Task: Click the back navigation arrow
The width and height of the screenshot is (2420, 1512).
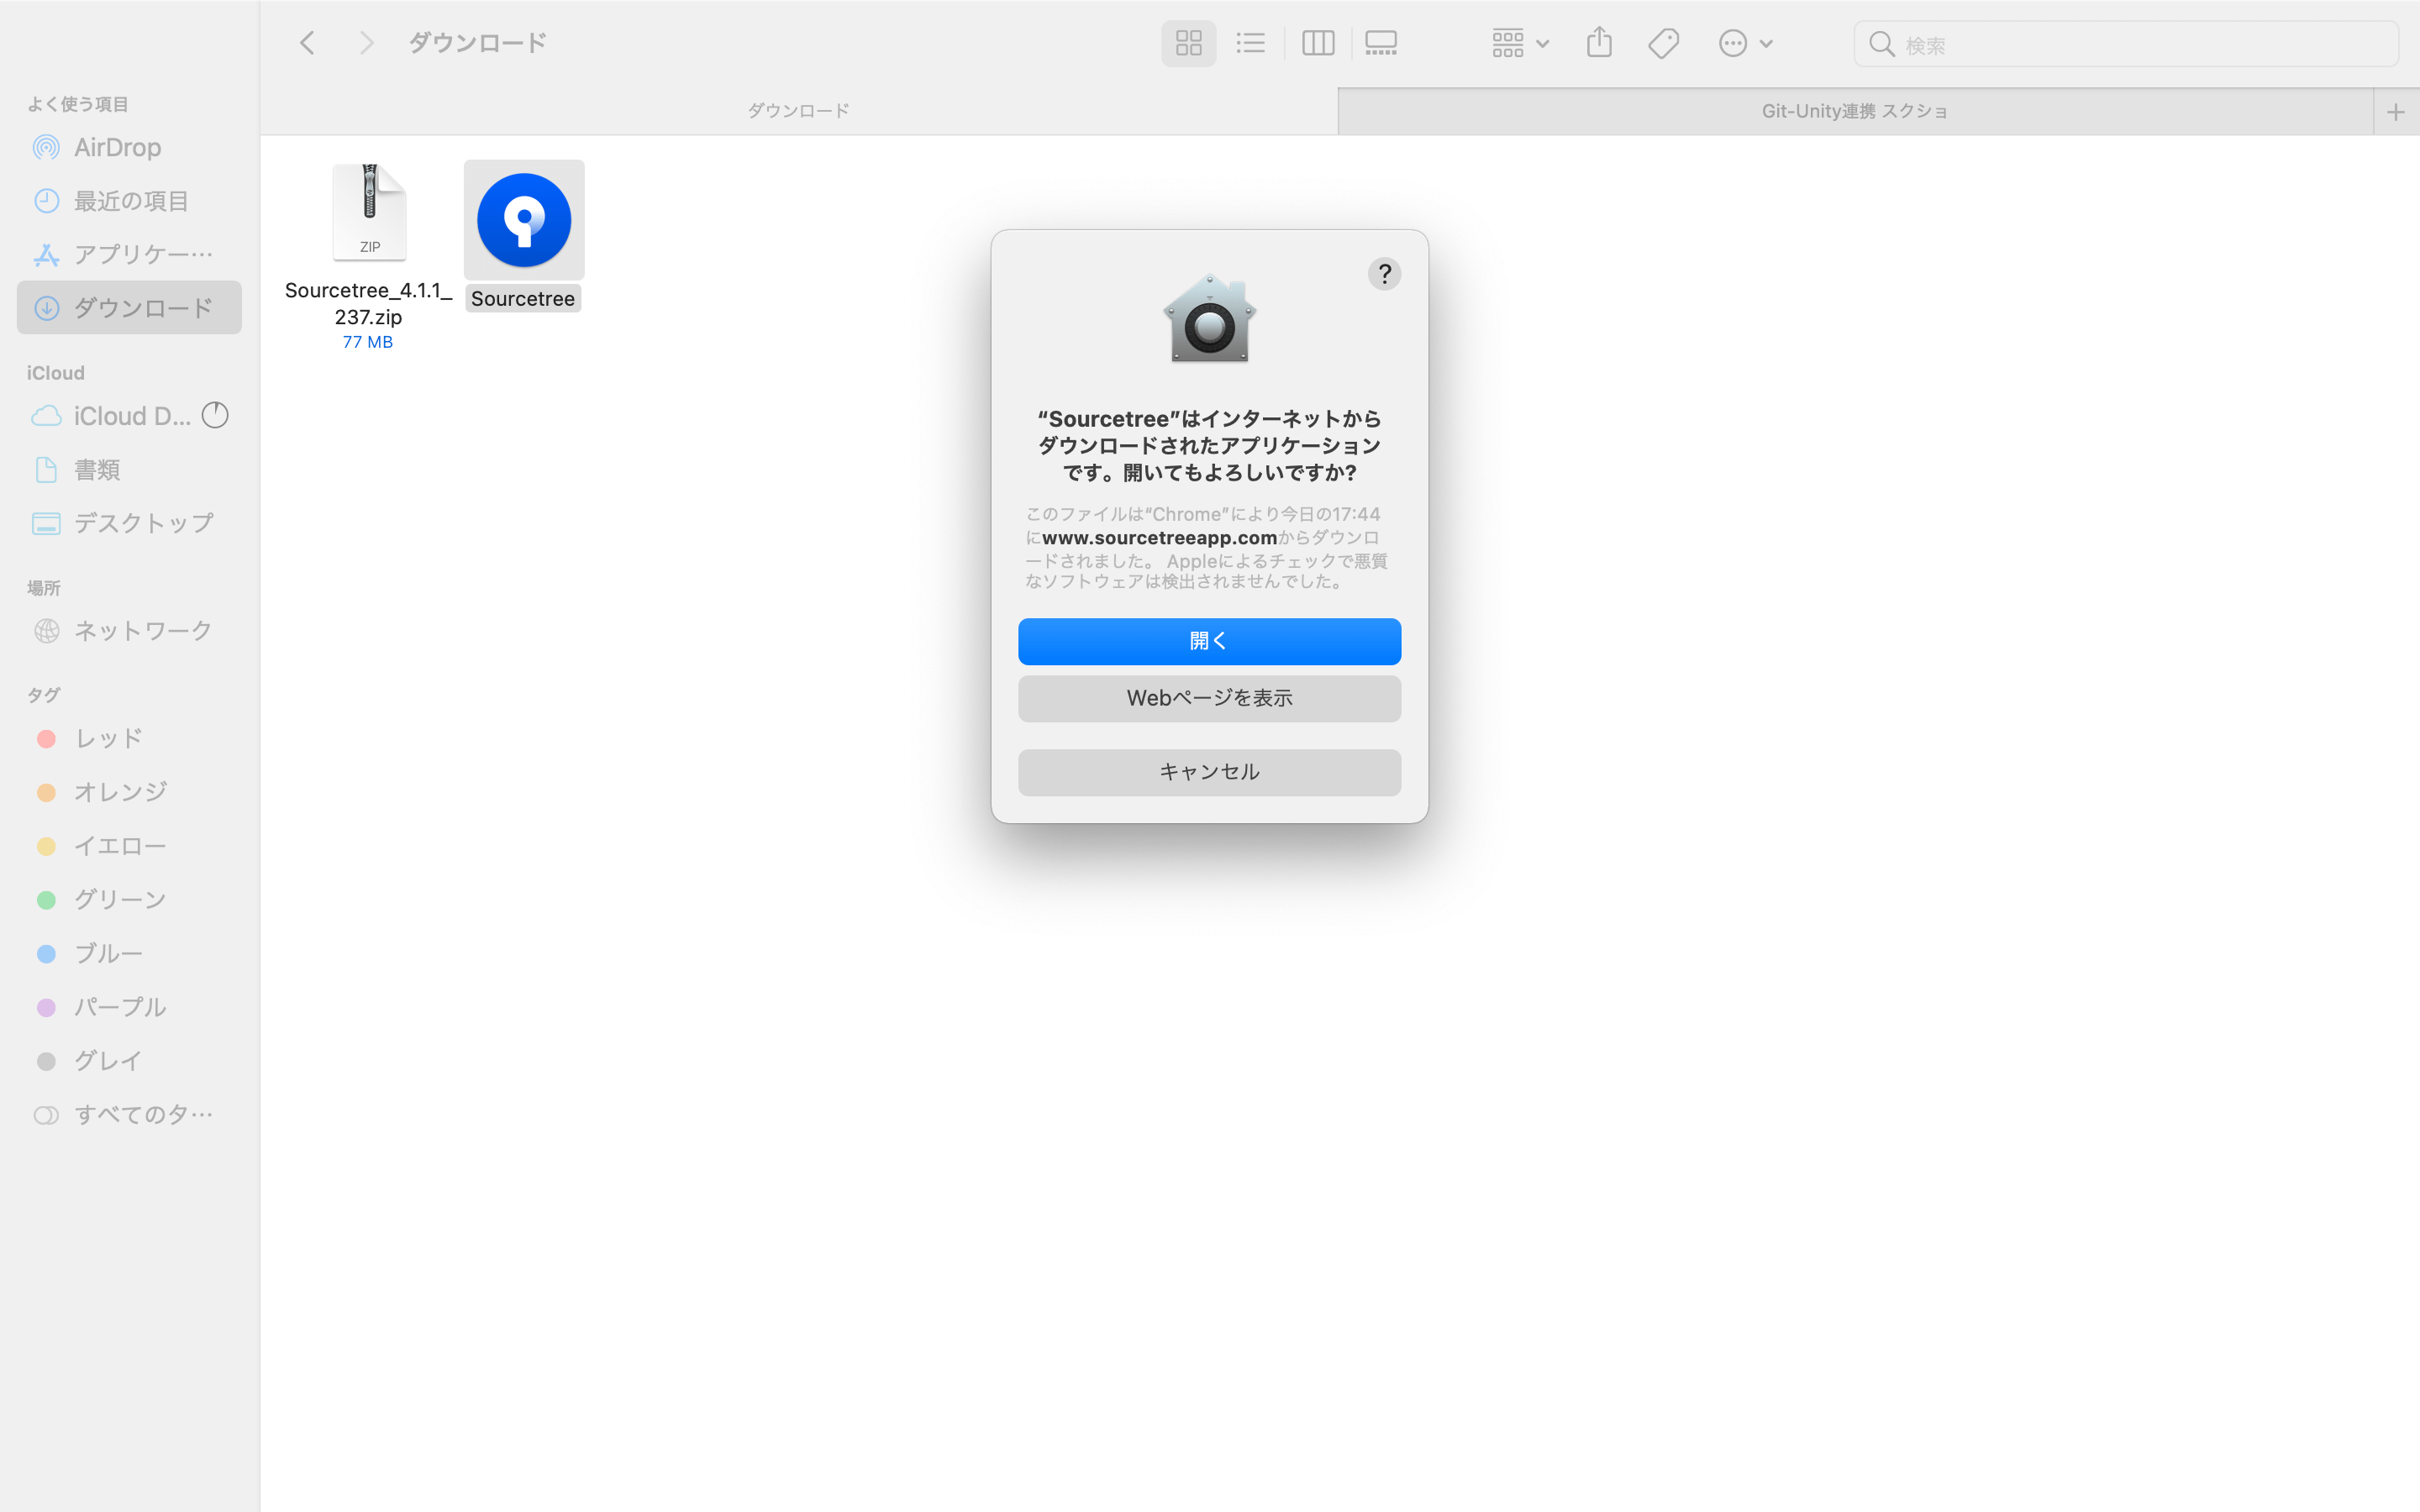Action: [307, 43]
